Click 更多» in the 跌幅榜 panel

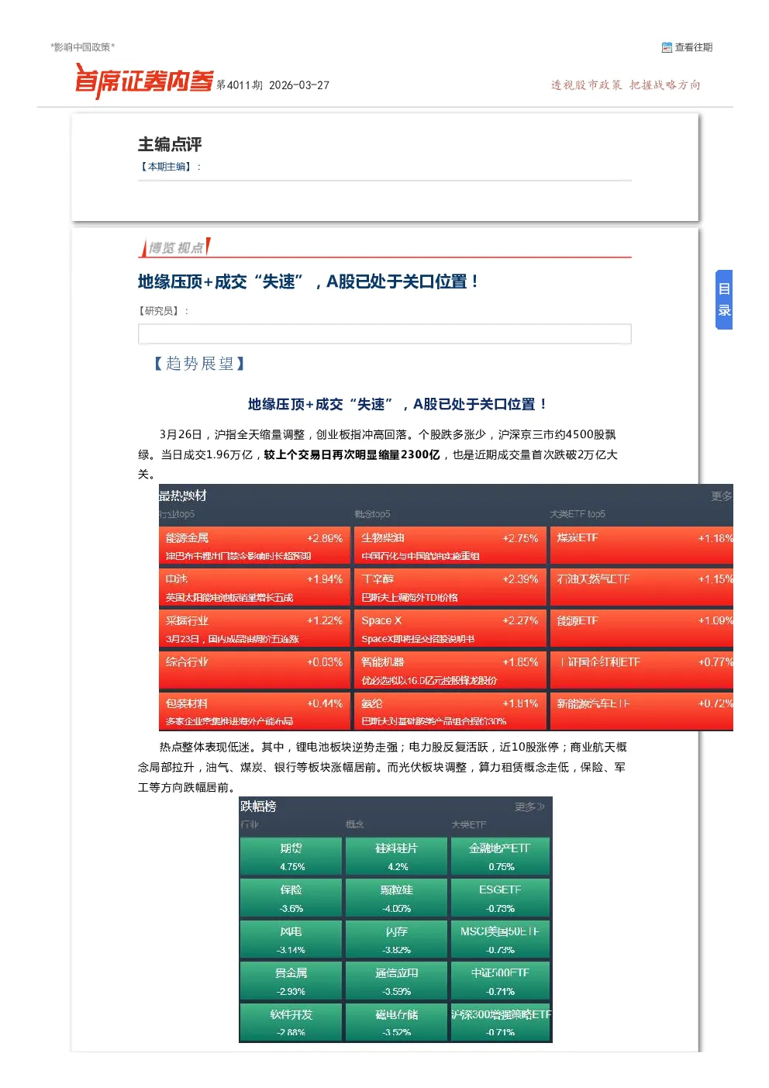click(x=529, y=807)
